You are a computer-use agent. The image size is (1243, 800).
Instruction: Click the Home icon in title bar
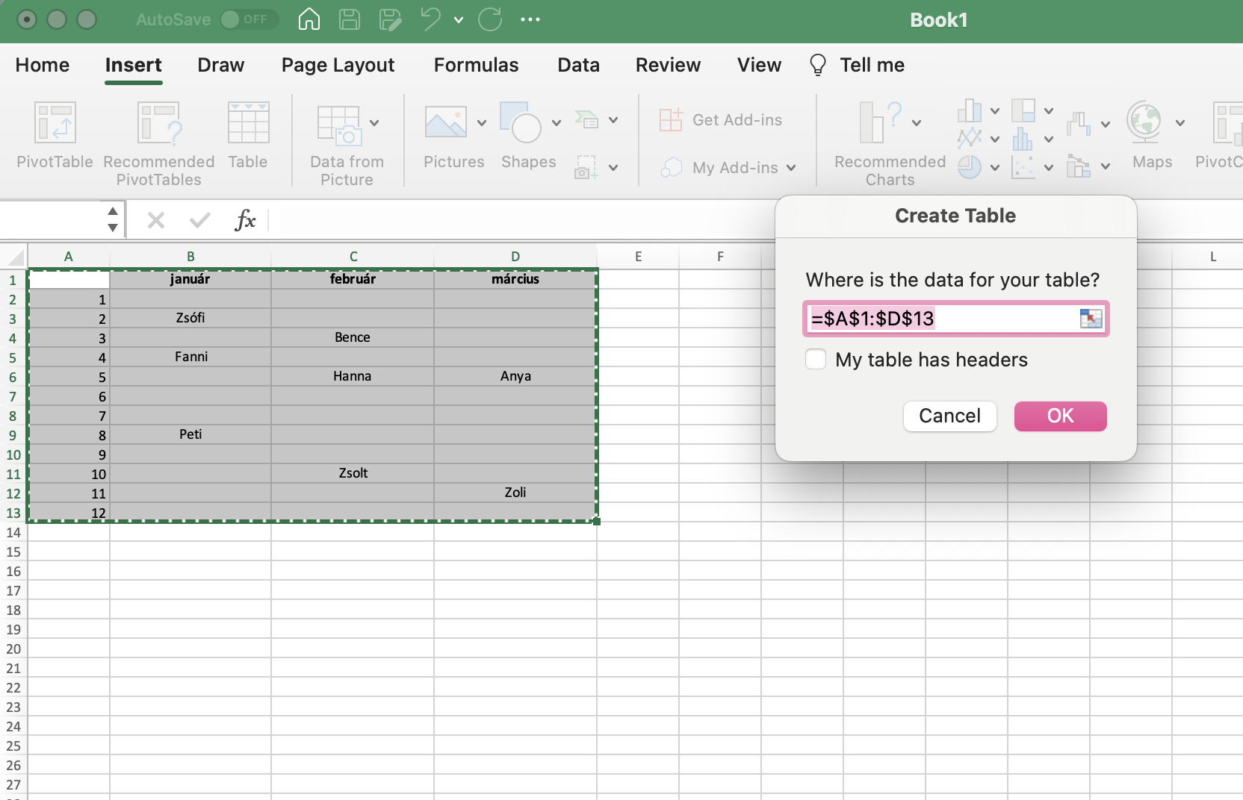(309, 19)
